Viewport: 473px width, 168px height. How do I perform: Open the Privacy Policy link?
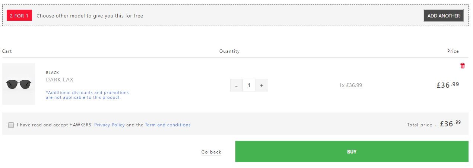point(109,125)
